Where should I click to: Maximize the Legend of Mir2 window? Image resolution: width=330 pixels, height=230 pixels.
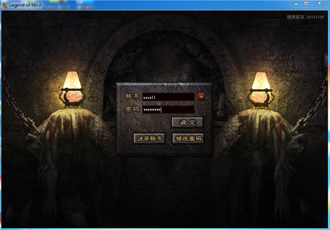(306, 4)
